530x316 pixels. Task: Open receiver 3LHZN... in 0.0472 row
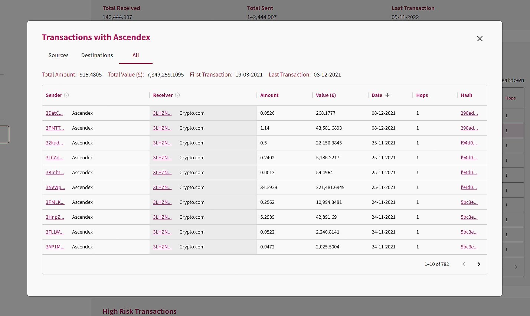click(162, 247)
